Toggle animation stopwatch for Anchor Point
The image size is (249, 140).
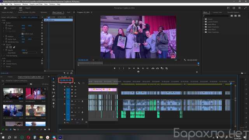[6, 39]
